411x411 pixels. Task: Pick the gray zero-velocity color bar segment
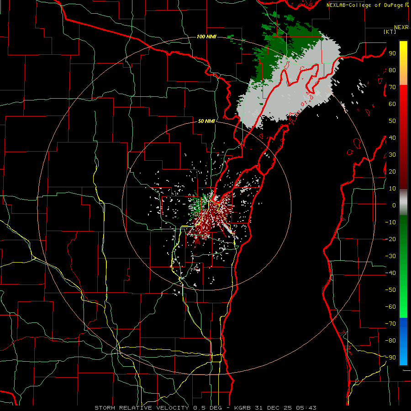[403, 202]
